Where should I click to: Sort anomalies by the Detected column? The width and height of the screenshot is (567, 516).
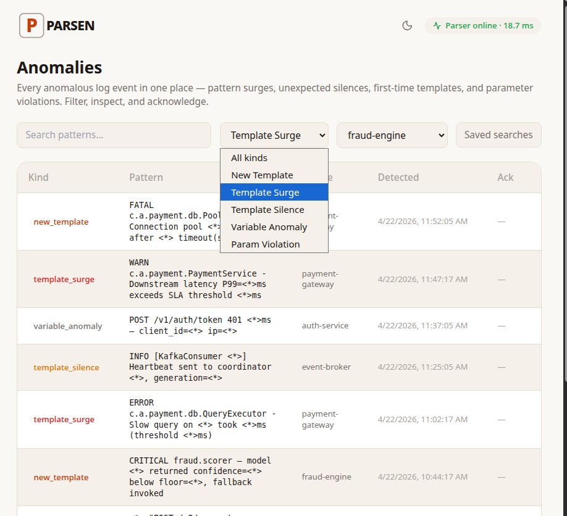tap(398, 177)
